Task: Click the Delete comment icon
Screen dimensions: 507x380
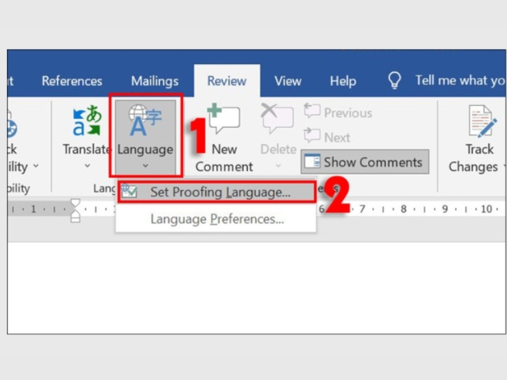Action: click(278, 119)
